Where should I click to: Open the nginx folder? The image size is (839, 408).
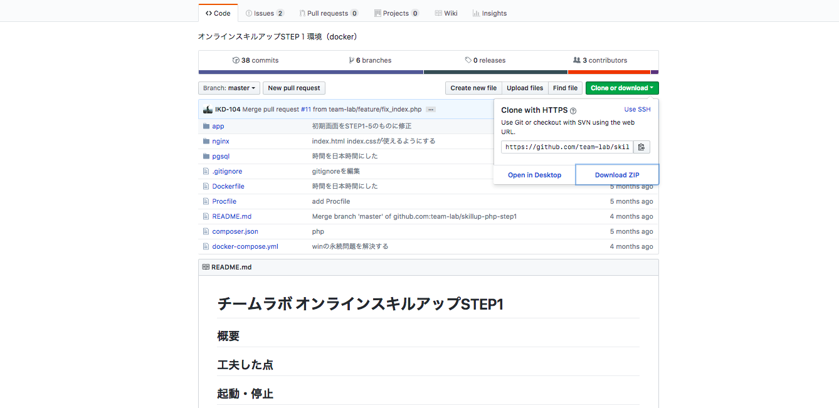221,141
